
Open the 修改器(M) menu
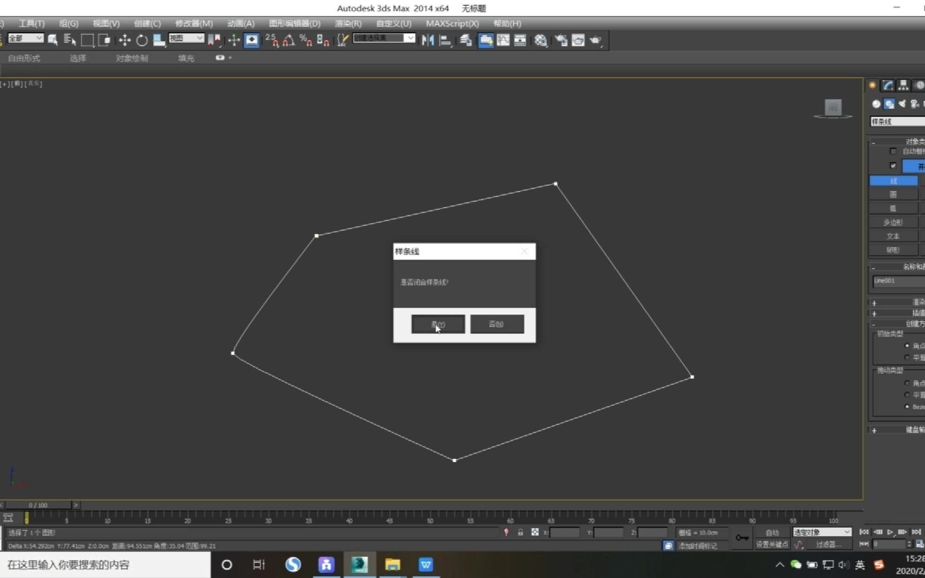click(x=194, y=24)
